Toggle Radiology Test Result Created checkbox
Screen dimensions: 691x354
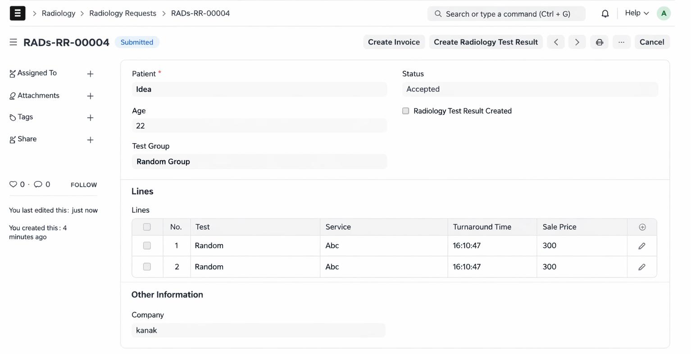pos(405,111)
